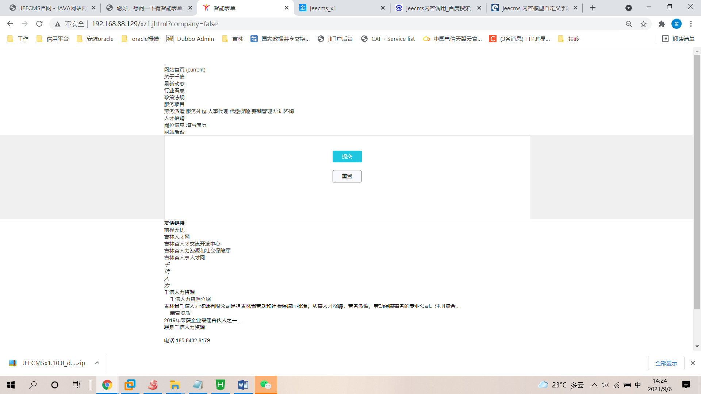Open WeChat from the taskbar
Screen dimensions: 701x394
click(266, 385)
